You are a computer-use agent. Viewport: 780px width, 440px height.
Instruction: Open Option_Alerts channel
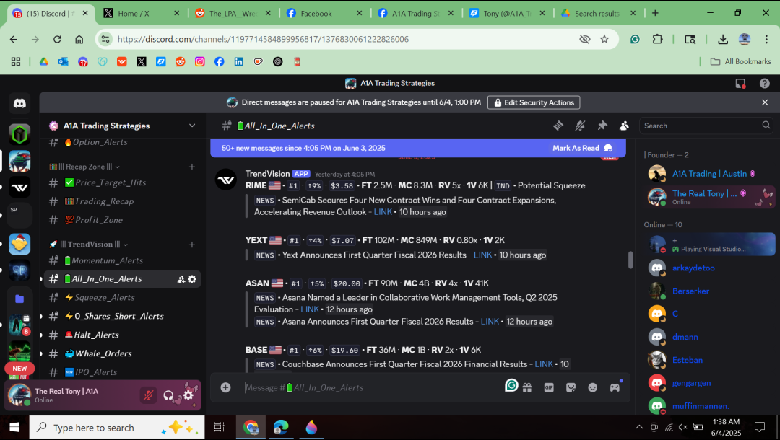[x=122, y=142]
